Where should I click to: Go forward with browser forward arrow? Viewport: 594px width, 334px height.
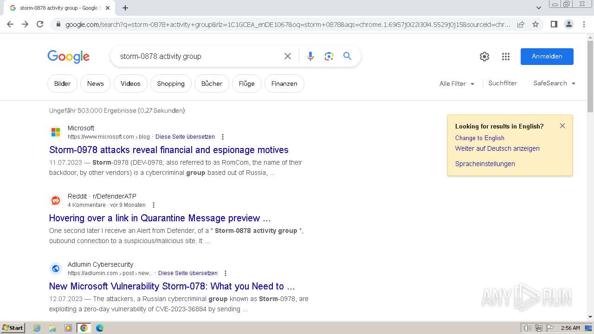[25, 24]
